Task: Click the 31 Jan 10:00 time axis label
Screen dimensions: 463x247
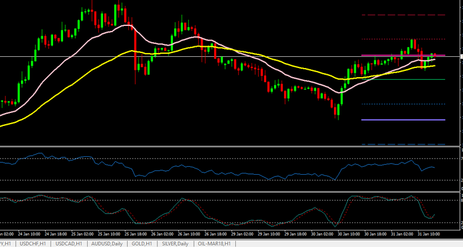Action: 427,235
